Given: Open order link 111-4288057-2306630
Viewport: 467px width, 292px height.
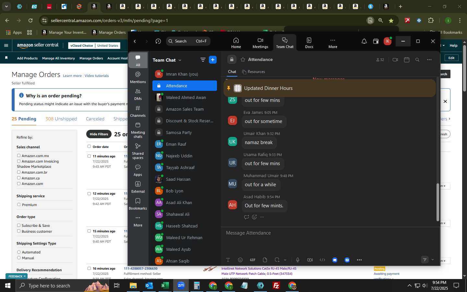Looking at the screenshot, I should click(x=140, y=269).
